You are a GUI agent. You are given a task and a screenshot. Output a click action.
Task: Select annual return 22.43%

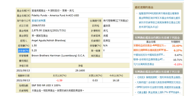177,46
